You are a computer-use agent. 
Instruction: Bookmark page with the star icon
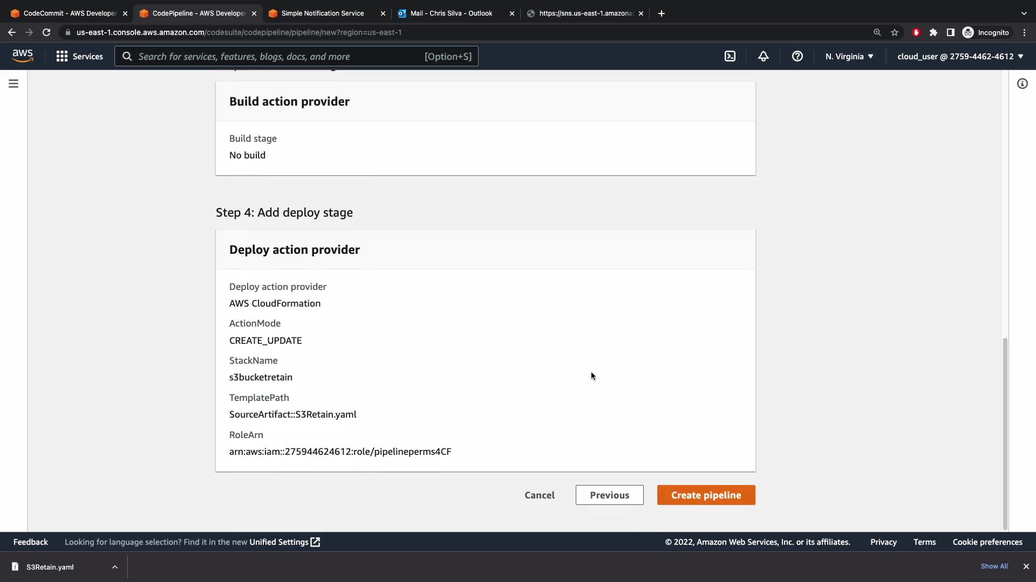point(895,32)
